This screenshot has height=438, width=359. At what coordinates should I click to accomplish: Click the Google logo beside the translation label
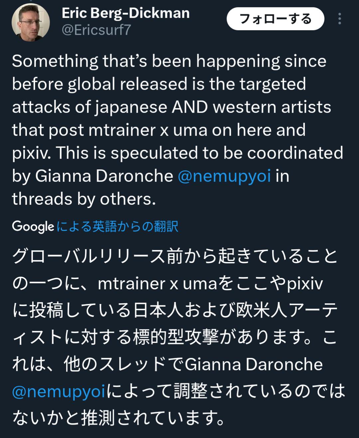point(33,227)
